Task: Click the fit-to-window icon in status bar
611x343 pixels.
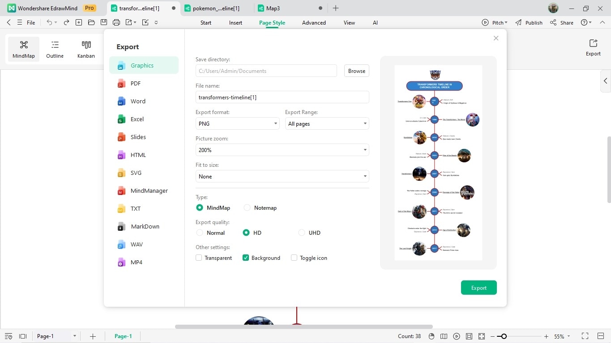Action: tap(469, 336)
